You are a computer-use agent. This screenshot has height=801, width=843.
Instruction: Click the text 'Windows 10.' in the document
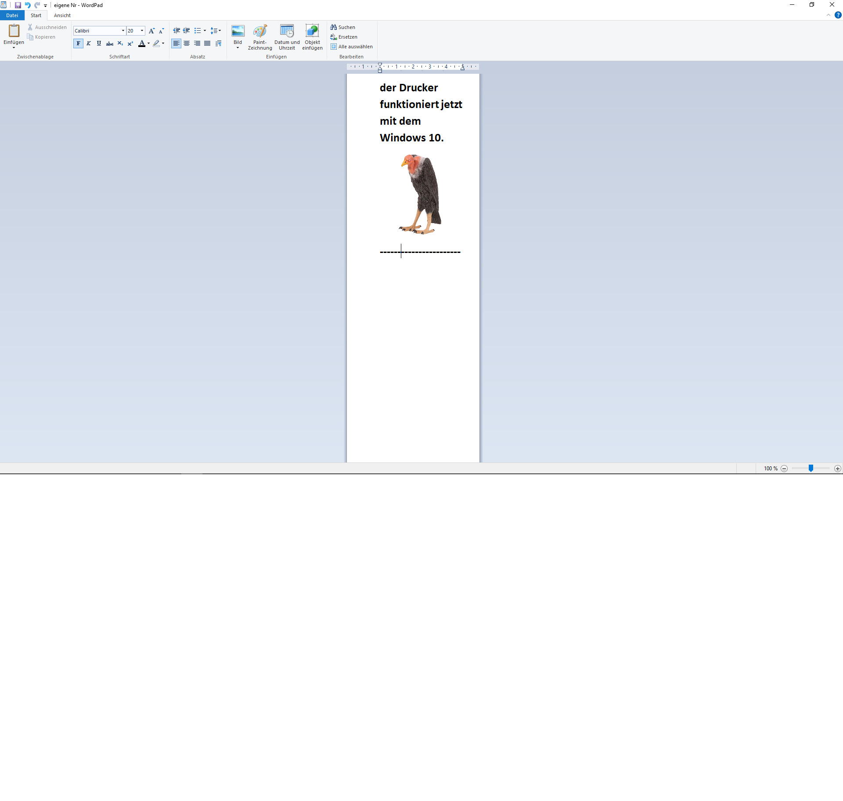[412, 138]
